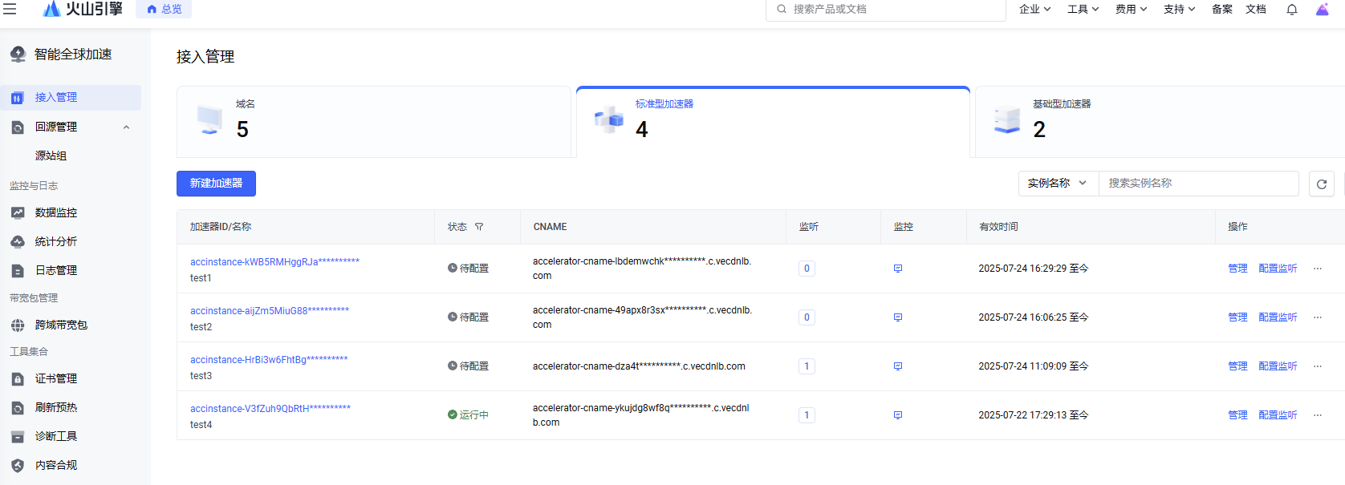Select the 域名 tab card
The width and height of the screenshot is (1345, 485).
click(373, 122)
